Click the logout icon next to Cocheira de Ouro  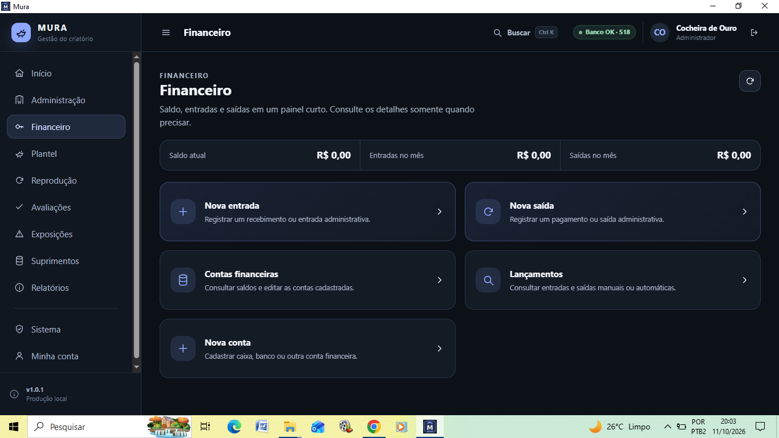click(x=754, y=33)
